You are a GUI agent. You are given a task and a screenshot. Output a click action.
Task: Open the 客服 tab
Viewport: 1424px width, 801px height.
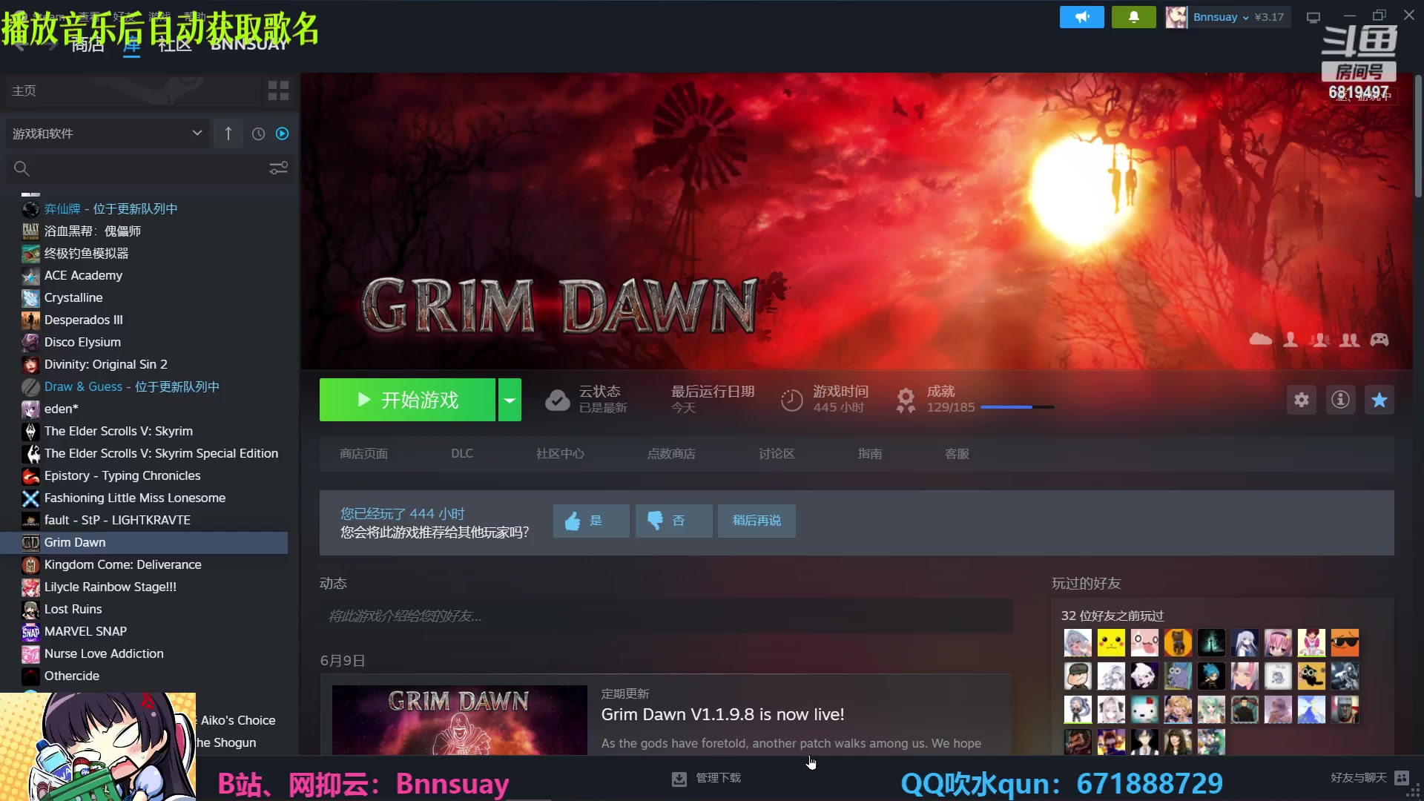pos(957,453)
